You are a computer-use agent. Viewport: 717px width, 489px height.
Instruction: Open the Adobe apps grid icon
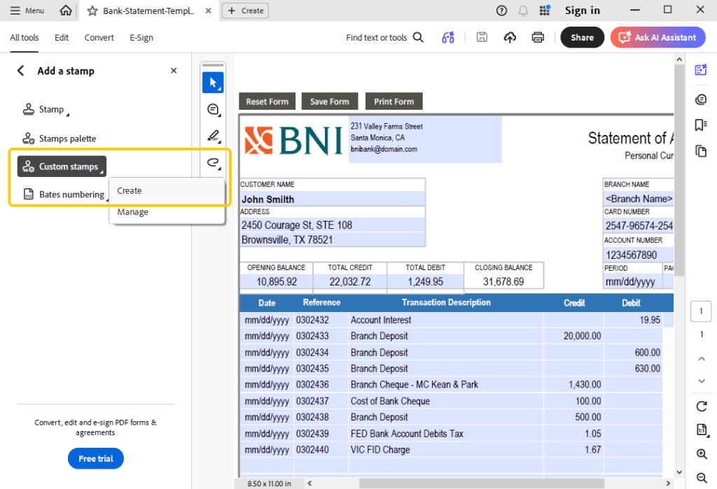(x=544, y=10)
